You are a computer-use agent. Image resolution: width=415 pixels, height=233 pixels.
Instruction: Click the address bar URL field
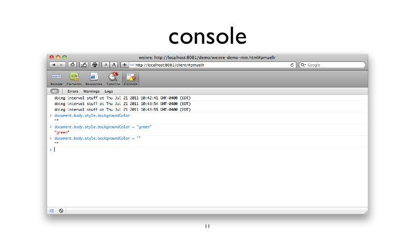213,65
